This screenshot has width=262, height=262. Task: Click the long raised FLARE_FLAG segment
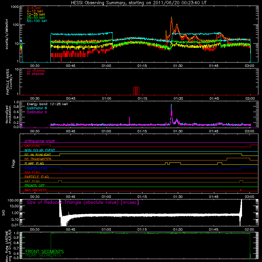tap(175, 162)
